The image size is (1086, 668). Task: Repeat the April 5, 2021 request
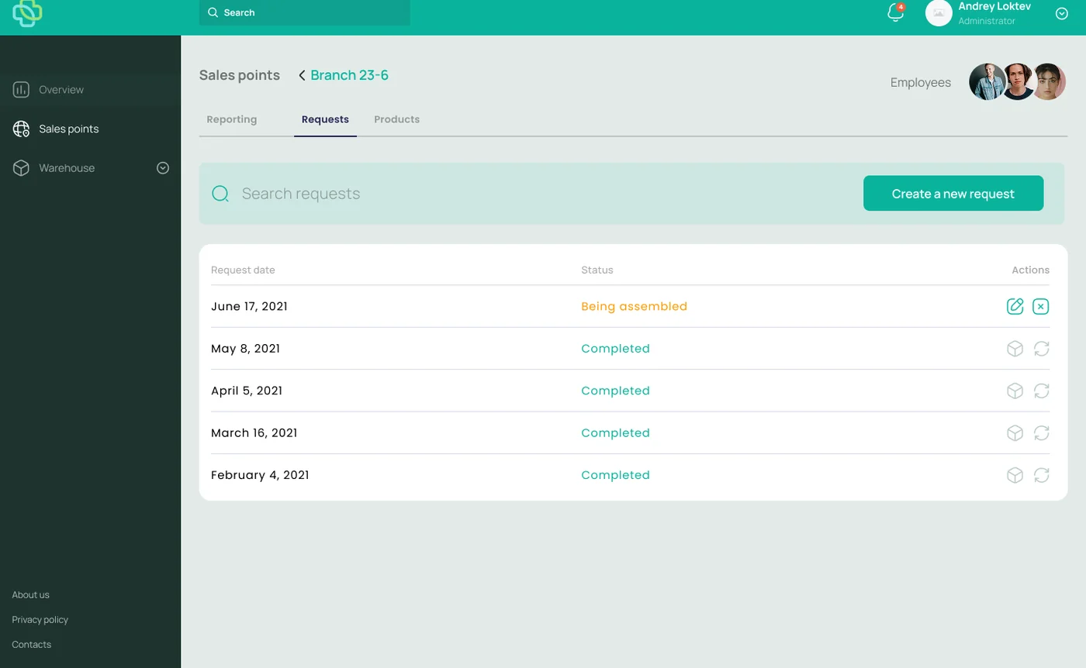(1042, 391)
